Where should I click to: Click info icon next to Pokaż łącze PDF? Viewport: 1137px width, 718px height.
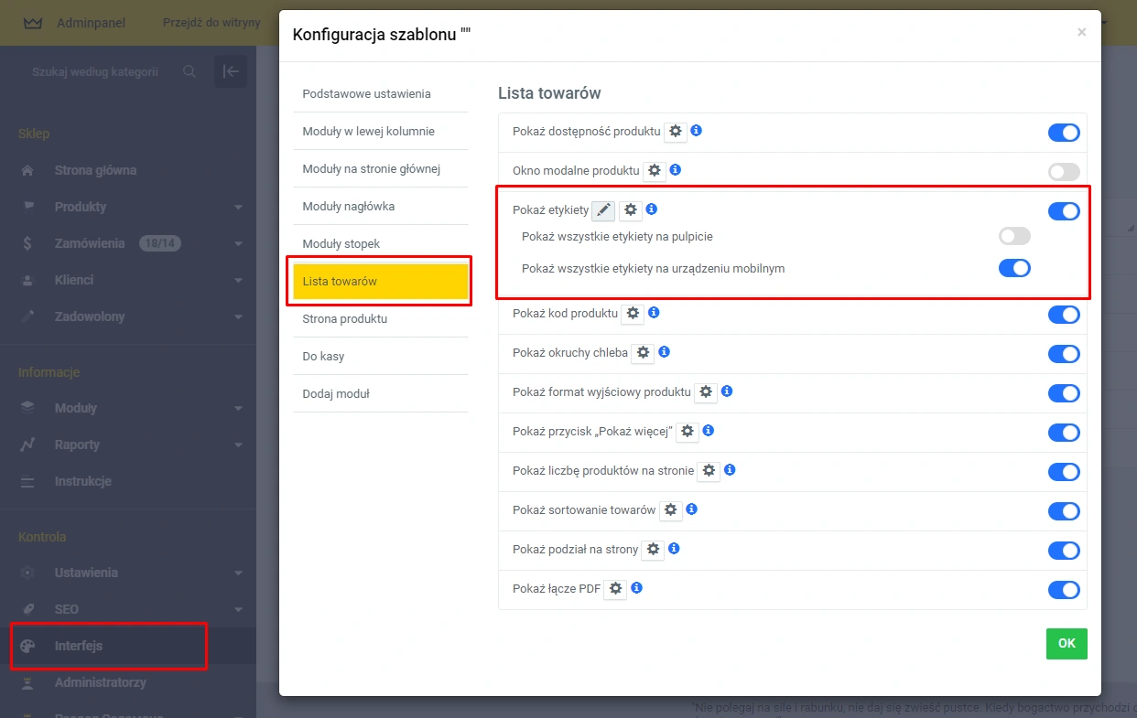(x=636, y=588)
